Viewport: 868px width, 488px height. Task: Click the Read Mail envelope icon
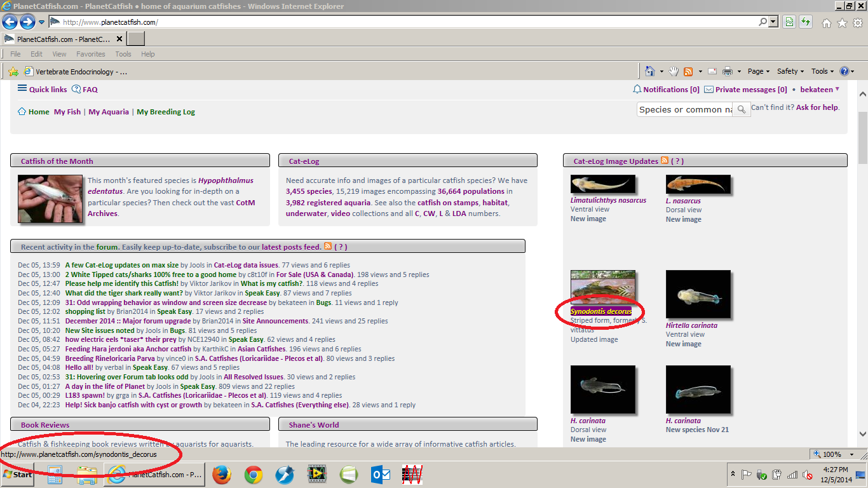712,71
